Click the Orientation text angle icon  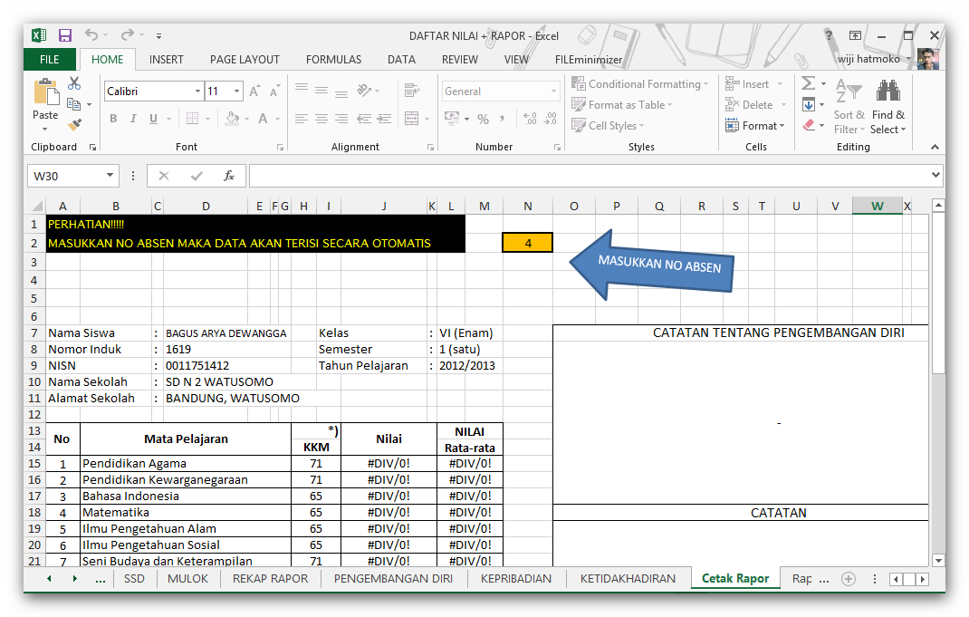click(x=364, y=91)
